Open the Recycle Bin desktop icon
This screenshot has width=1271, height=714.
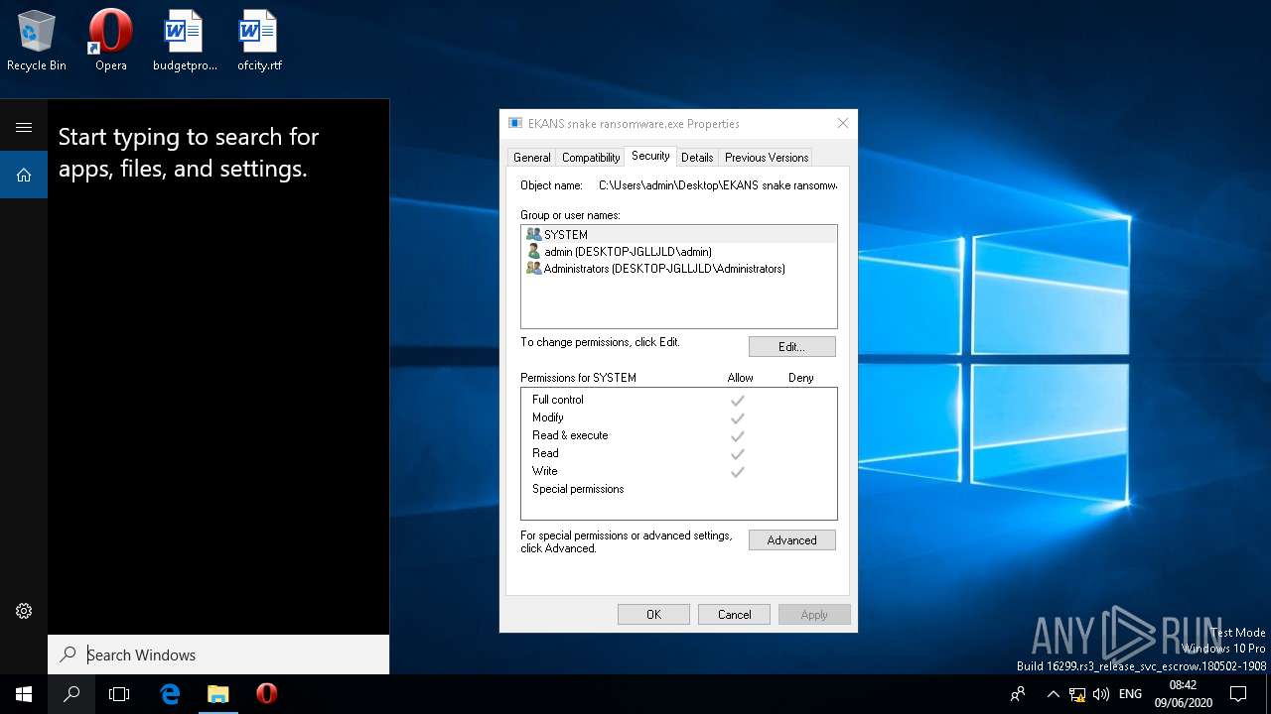37,40
